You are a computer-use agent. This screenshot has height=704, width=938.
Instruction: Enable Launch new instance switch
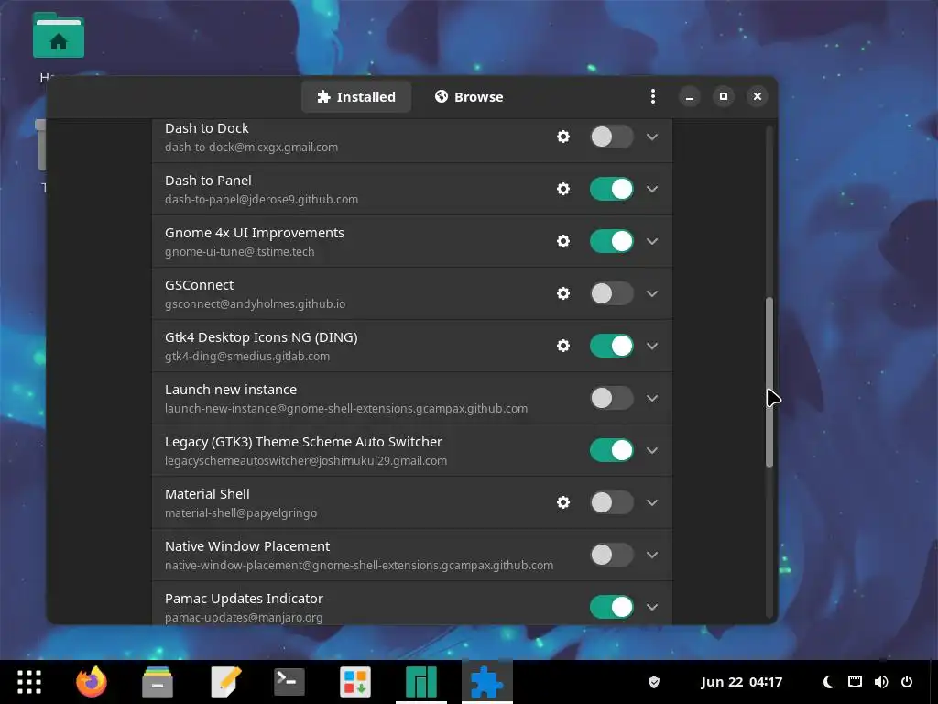click(x=611, y=398)
